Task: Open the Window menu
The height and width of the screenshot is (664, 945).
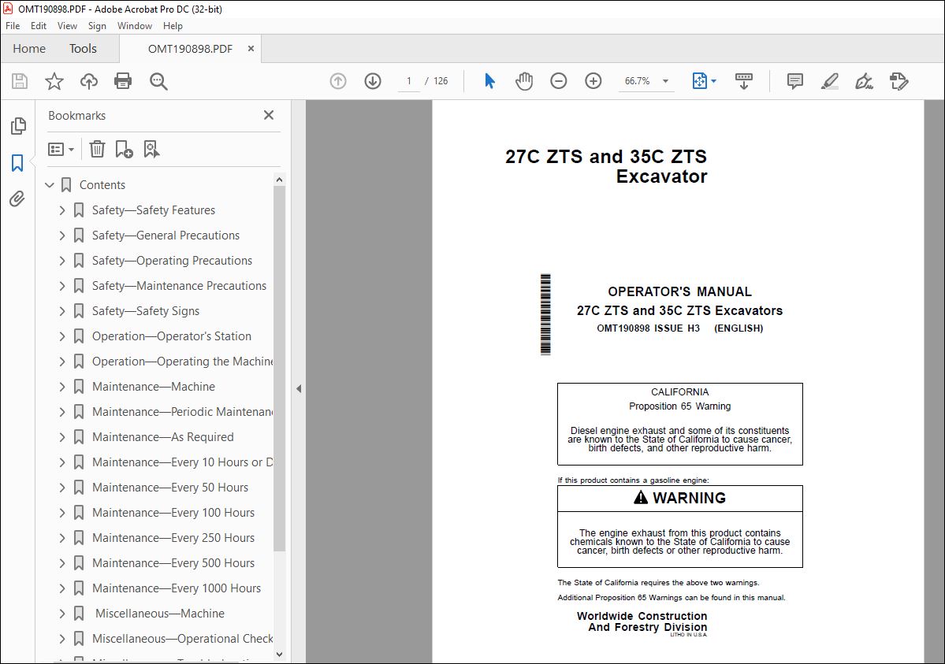Action: (x=135, y=26)
